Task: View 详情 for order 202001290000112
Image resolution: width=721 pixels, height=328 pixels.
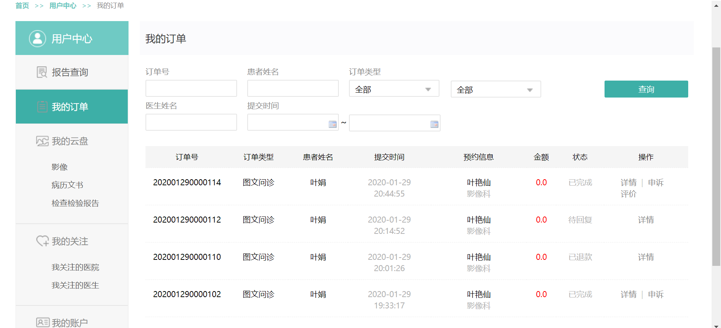Action: 646,220
